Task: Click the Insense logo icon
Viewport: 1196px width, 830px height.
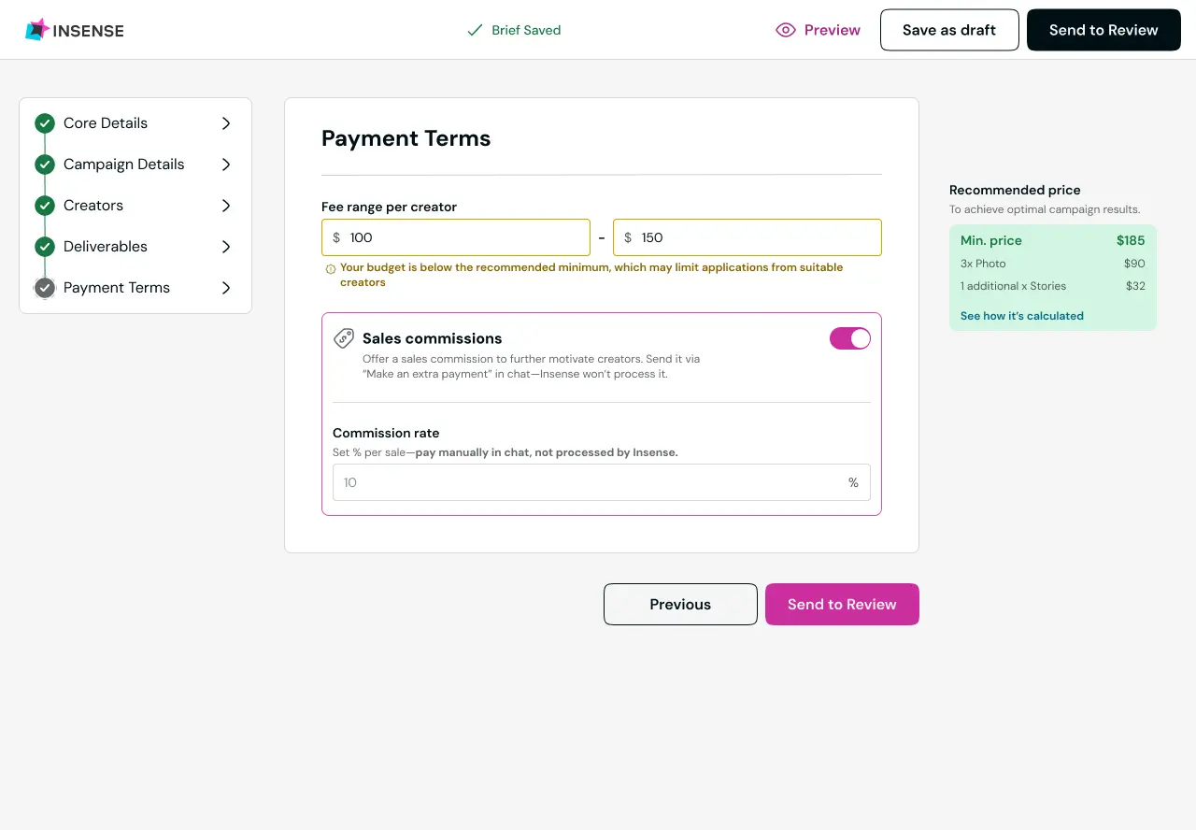Action: (x=36, y=29)
